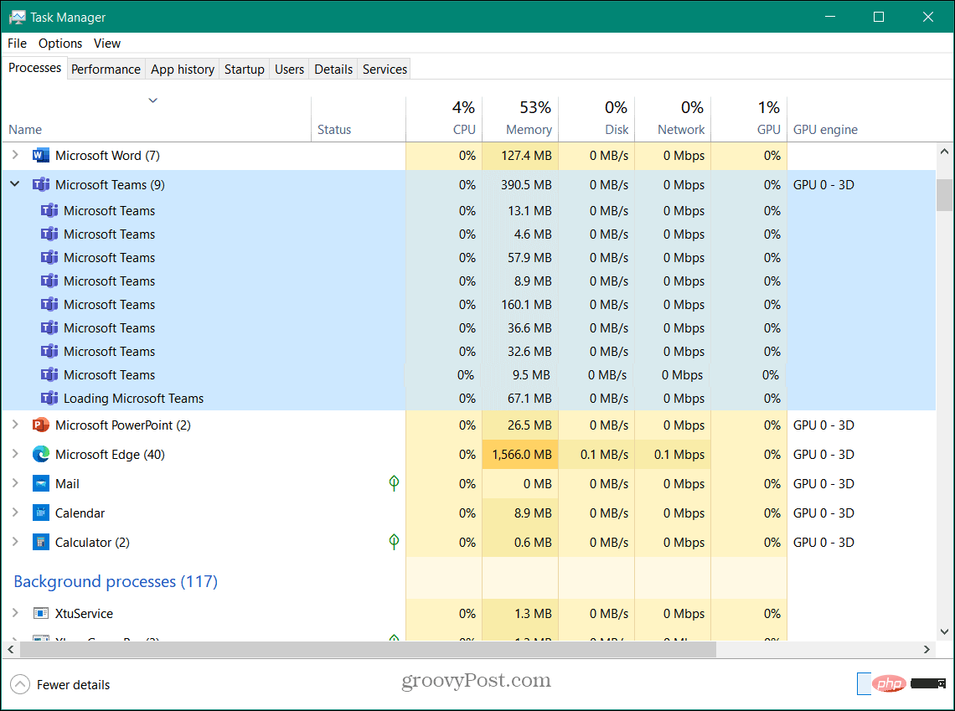The image size is (955, 711).
Task: Click the Teams icon beside 9.5 MB process
Action: coord(49,374)
